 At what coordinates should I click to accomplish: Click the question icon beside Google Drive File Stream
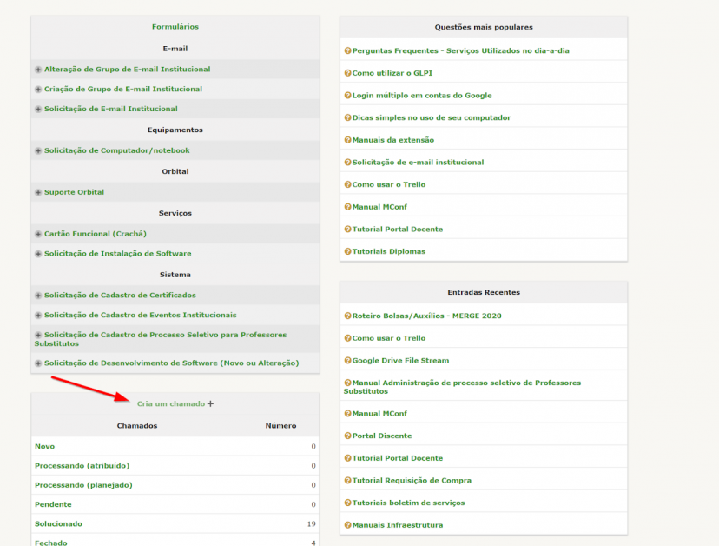click(347, 360)
